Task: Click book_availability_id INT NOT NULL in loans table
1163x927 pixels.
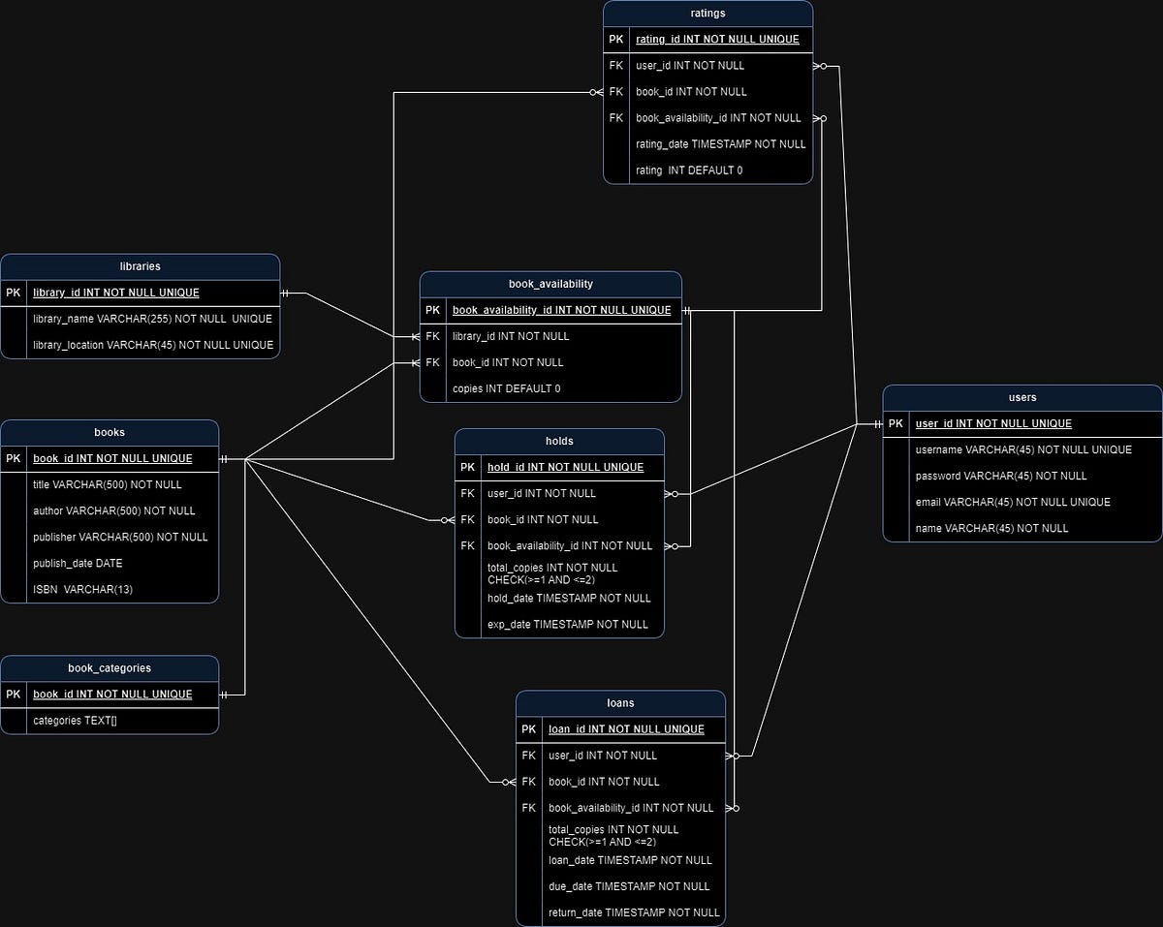Action: click(x=620, y=808)
